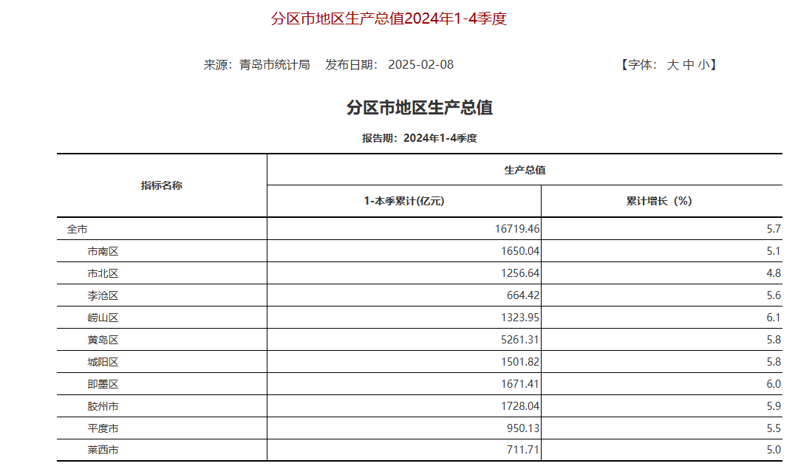Image resolution: width=795 pixels, height=469 pixels.
Task: Click the 全市 total value 16719.46
Action: (x=517, y=229)
